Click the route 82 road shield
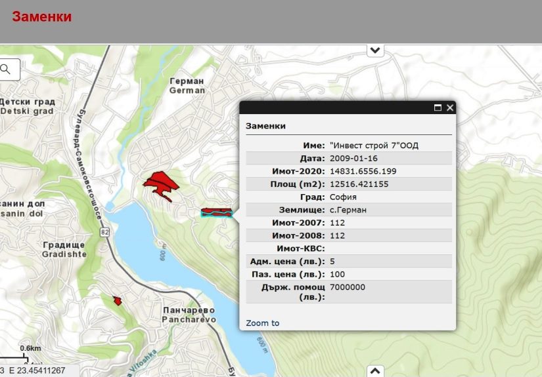The image size is (542, 377). click(104, 231)
